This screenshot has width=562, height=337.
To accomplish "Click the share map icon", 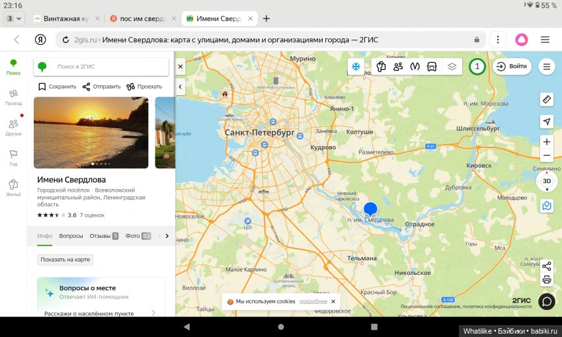I will [x=547, y=266].
